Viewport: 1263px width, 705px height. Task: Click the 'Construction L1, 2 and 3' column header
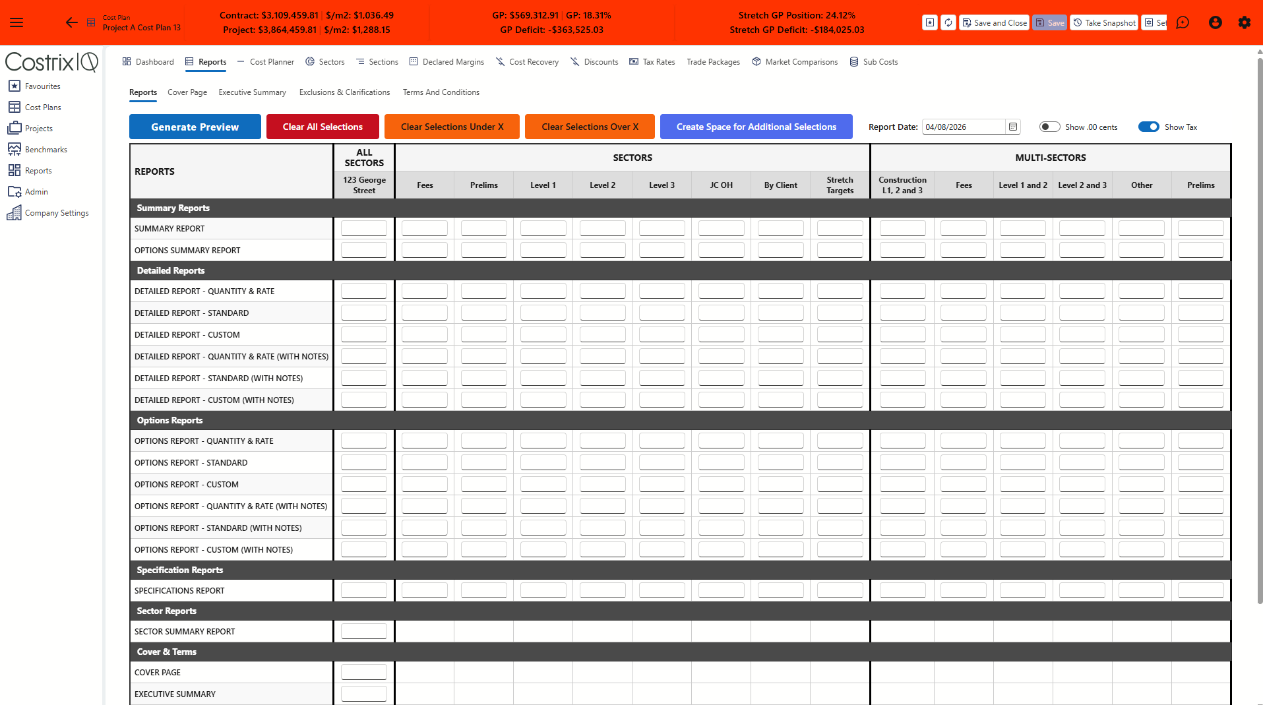[902, 185]
